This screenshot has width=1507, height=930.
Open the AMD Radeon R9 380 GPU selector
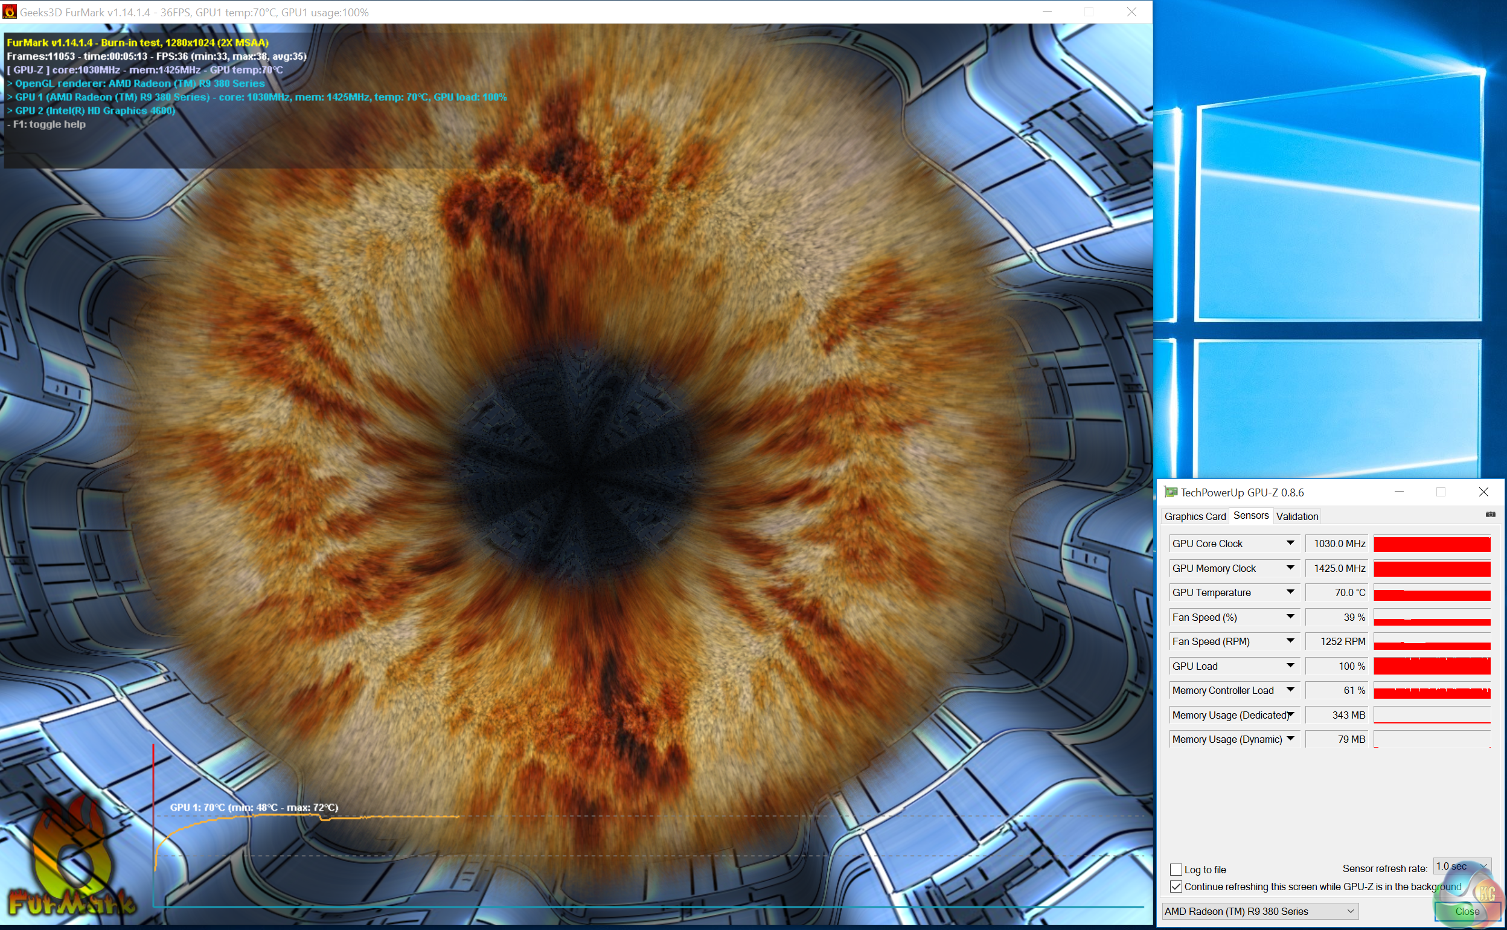(1259, 911)
